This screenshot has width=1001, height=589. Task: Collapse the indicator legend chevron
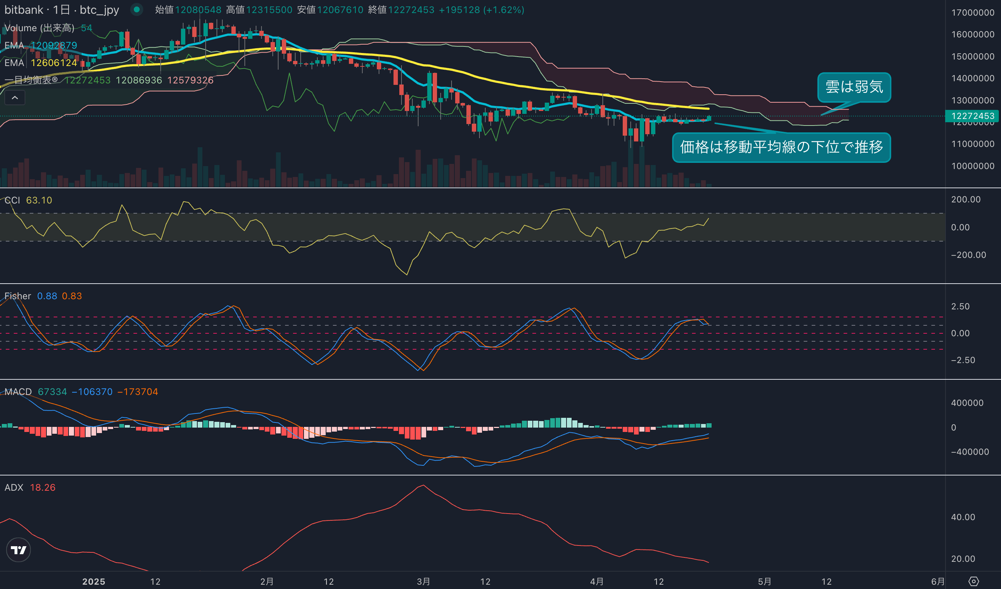[x=15, y=98]
